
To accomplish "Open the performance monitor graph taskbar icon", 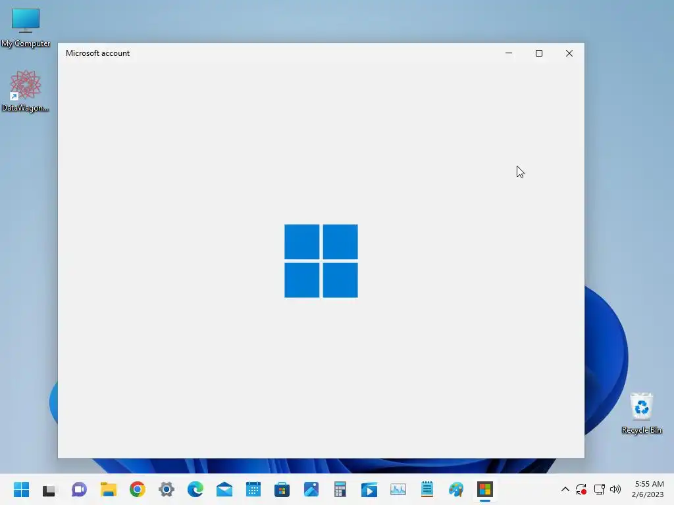I will click(398, 489).
